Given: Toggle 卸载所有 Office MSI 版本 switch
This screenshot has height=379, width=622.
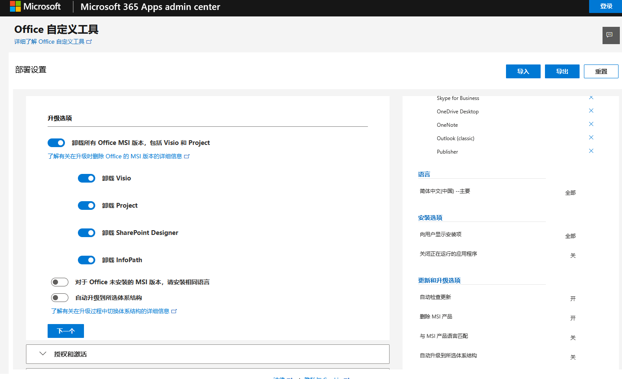Looking at the screenshot, I should coord(56,143).
